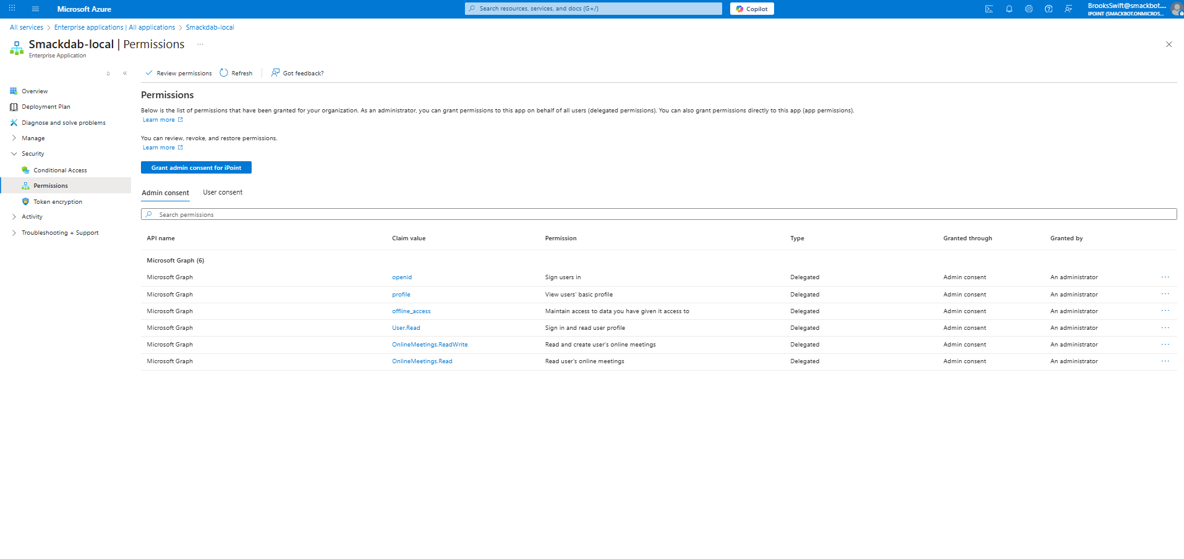Collapse the left sidebar navigation

125,73
